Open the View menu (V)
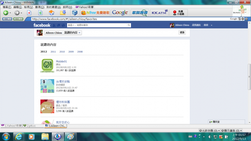The width and height of the screenshot is (251, 141). 28,7
